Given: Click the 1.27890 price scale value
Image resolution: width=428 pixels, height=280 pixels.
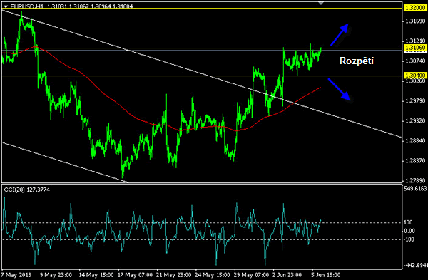Looking at the screenshot, I should [x=415, y=180].
